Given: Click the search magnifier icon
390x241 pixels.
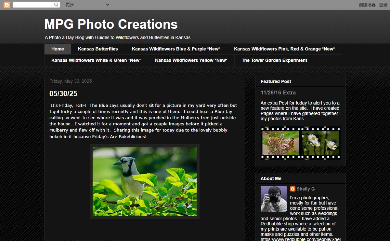Looking at the screenshot, I should pyautogui.click(x=57, y=5).
